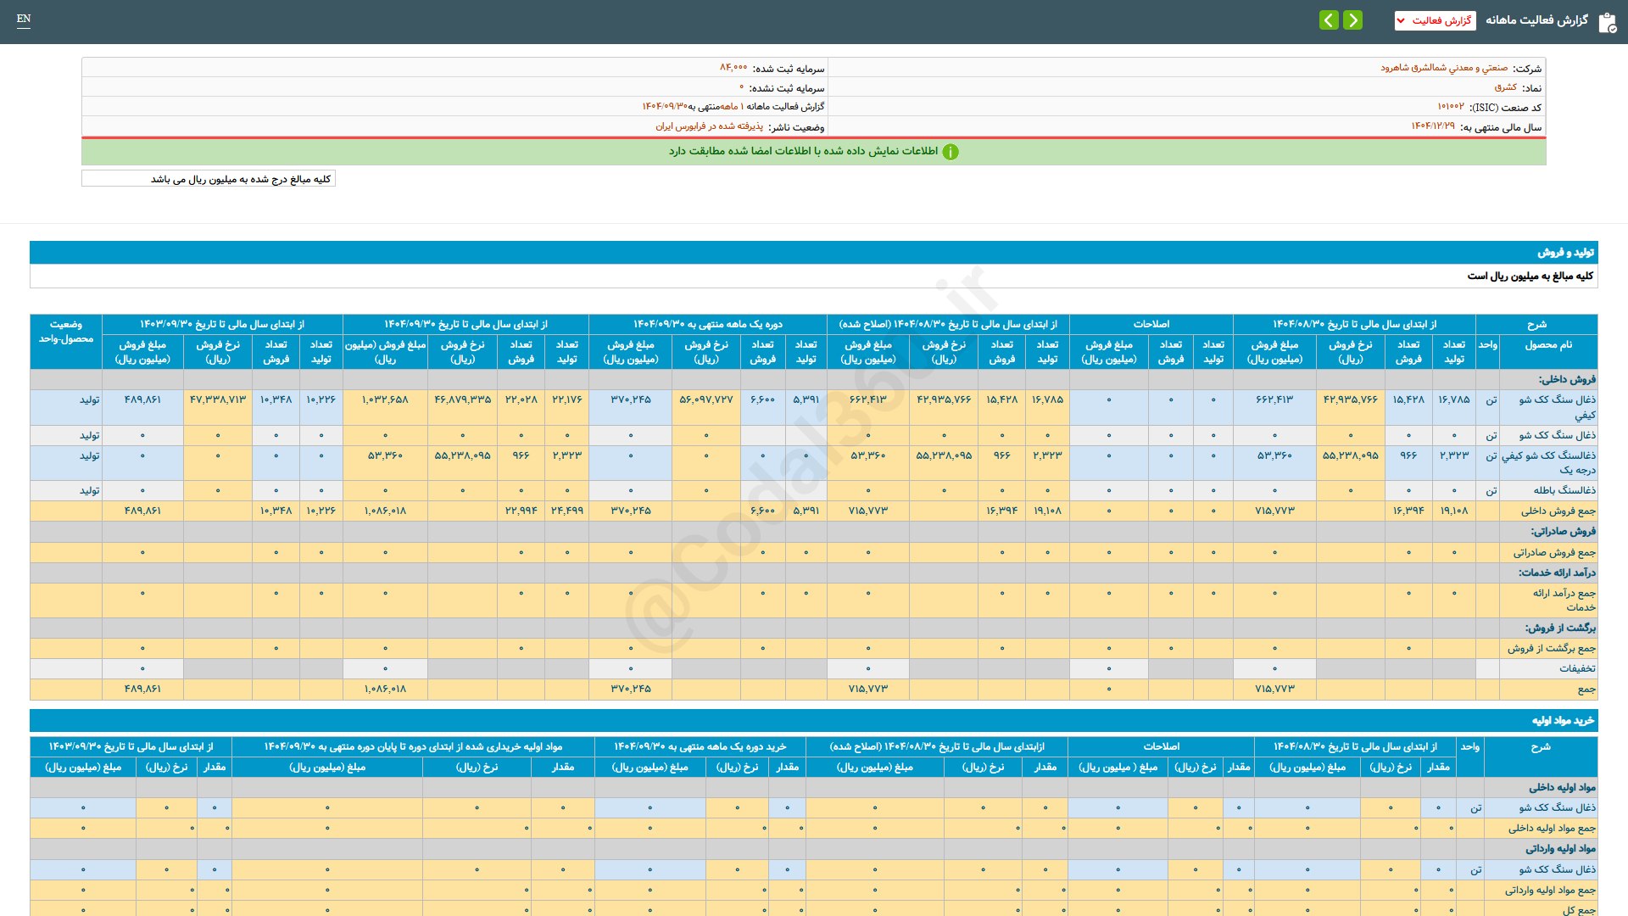Switch language with the EN link
This screenshot has height=916, width=1628.
tap(24, 19)
